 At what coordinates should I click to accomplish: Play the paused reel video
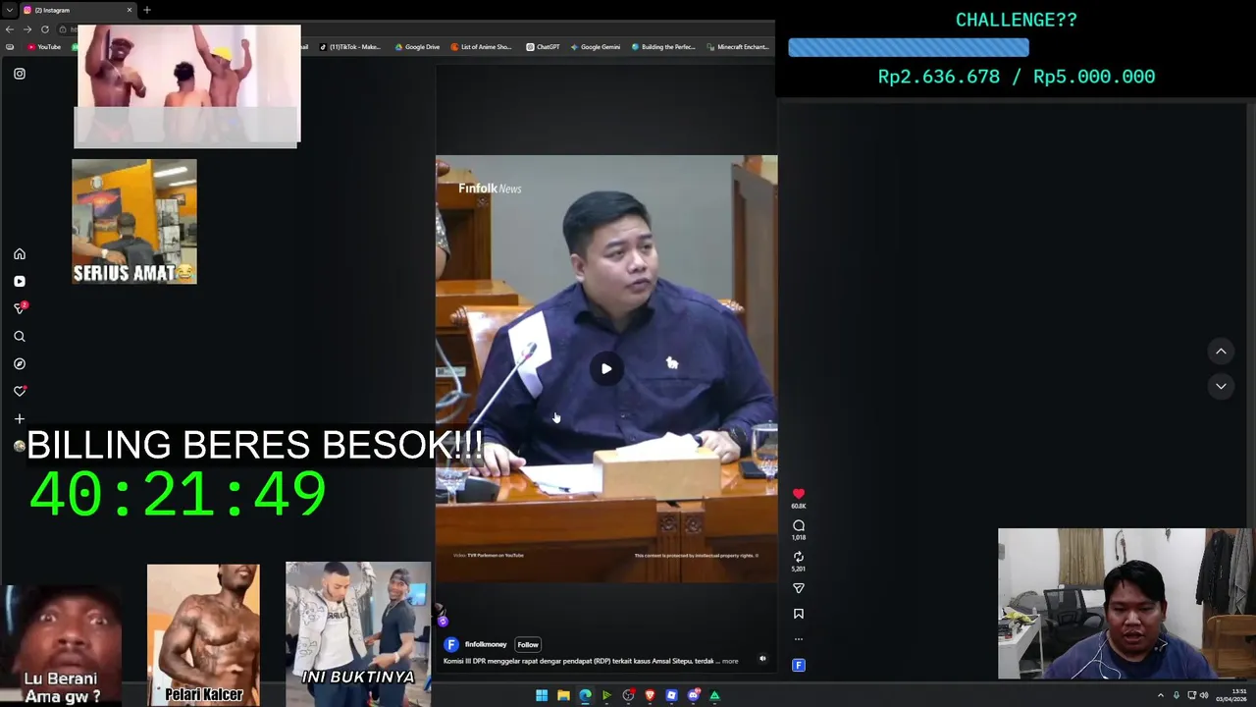pos(606,369)
